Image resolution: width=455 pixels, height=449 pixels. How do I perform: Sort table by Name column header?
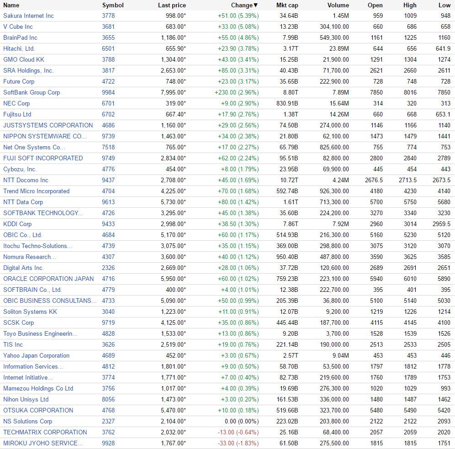(x=11, y=5)
